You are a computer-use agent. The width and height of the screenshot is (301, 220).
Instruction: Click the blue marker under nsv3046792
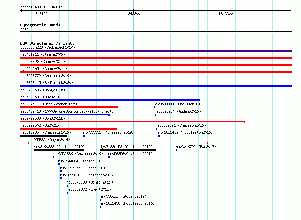pyautogui.click(x=177, y=150)
